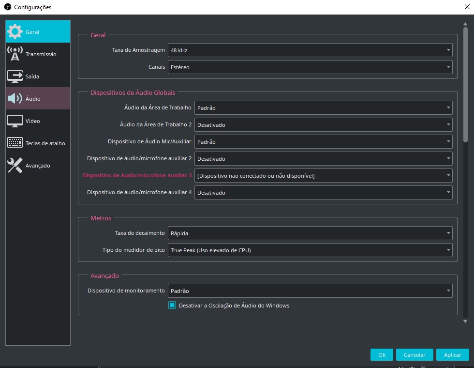Expand Dispositivo de Áudio Mic/Auxiliar dropdown
Image resolution: width=474 pixels, height=368 pixels.
pos(323,142)
